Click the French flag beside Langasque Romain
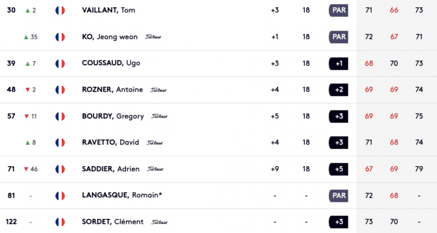Viewport: 437px width, 233px height. (x=60, y=196)
